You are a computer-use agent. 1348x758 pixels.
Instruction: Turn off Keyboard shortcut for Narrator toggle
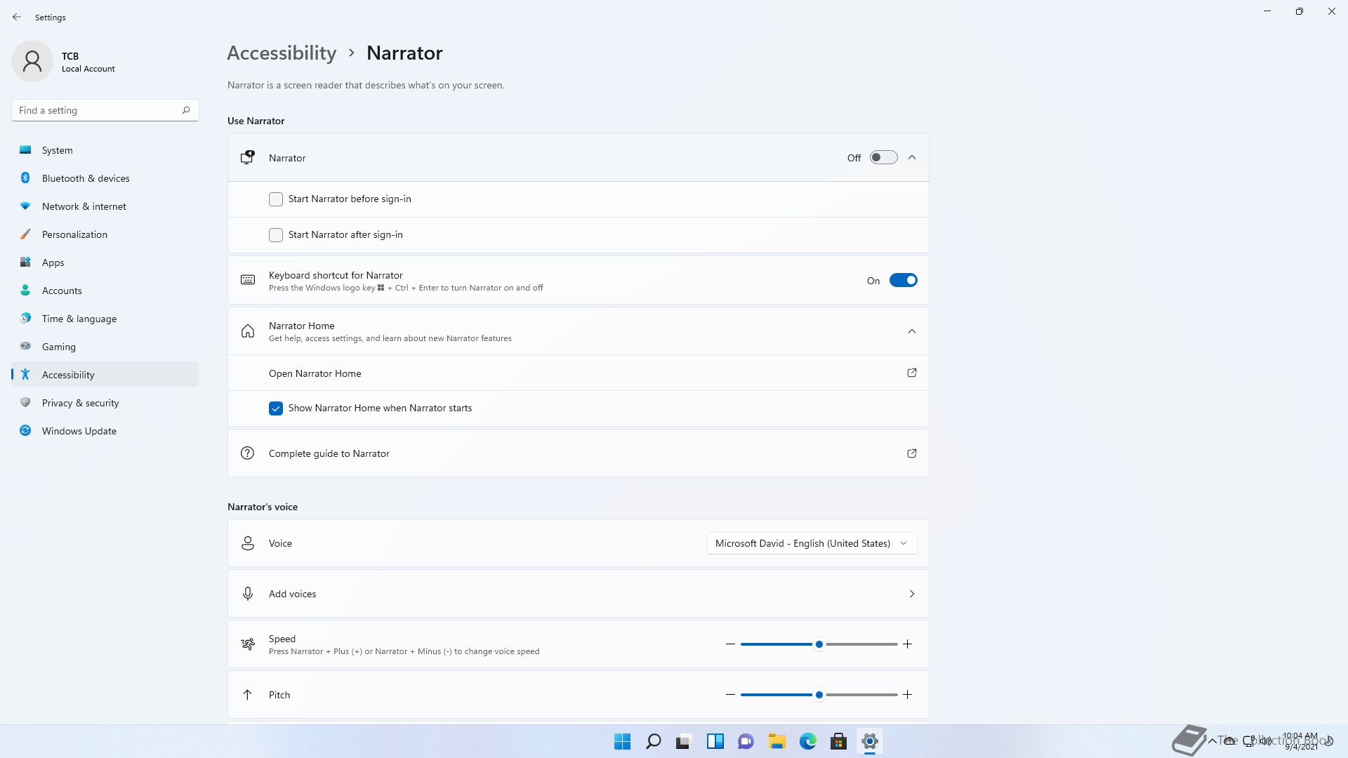click(x=903, y=281)
